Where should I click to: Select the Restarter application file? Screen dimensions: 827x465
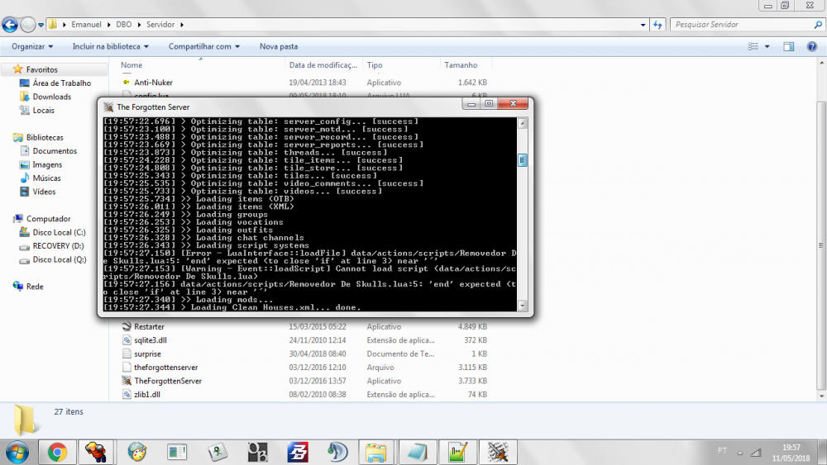tap(149, 327)
